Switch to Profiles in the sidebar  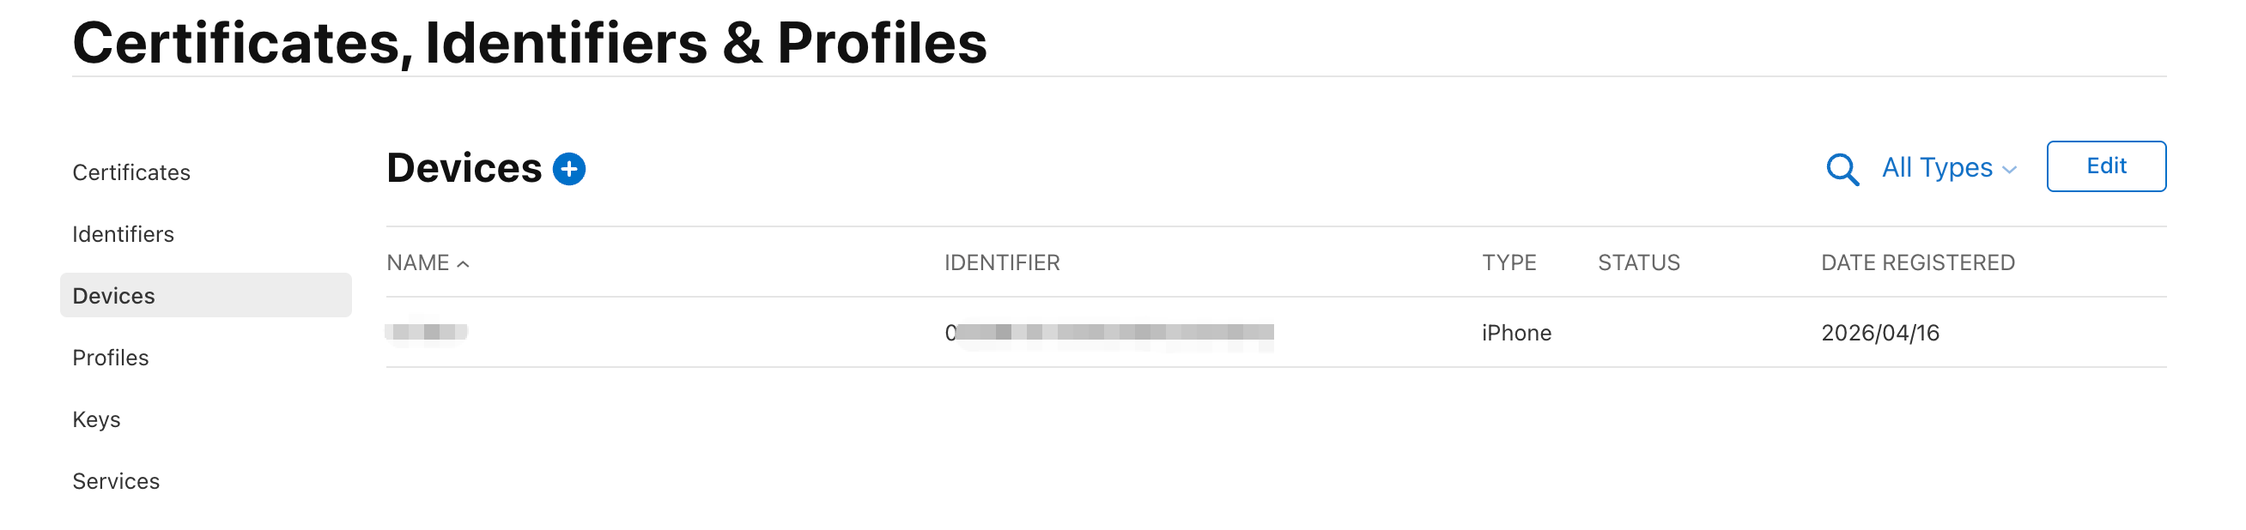(x=111, y=358)
